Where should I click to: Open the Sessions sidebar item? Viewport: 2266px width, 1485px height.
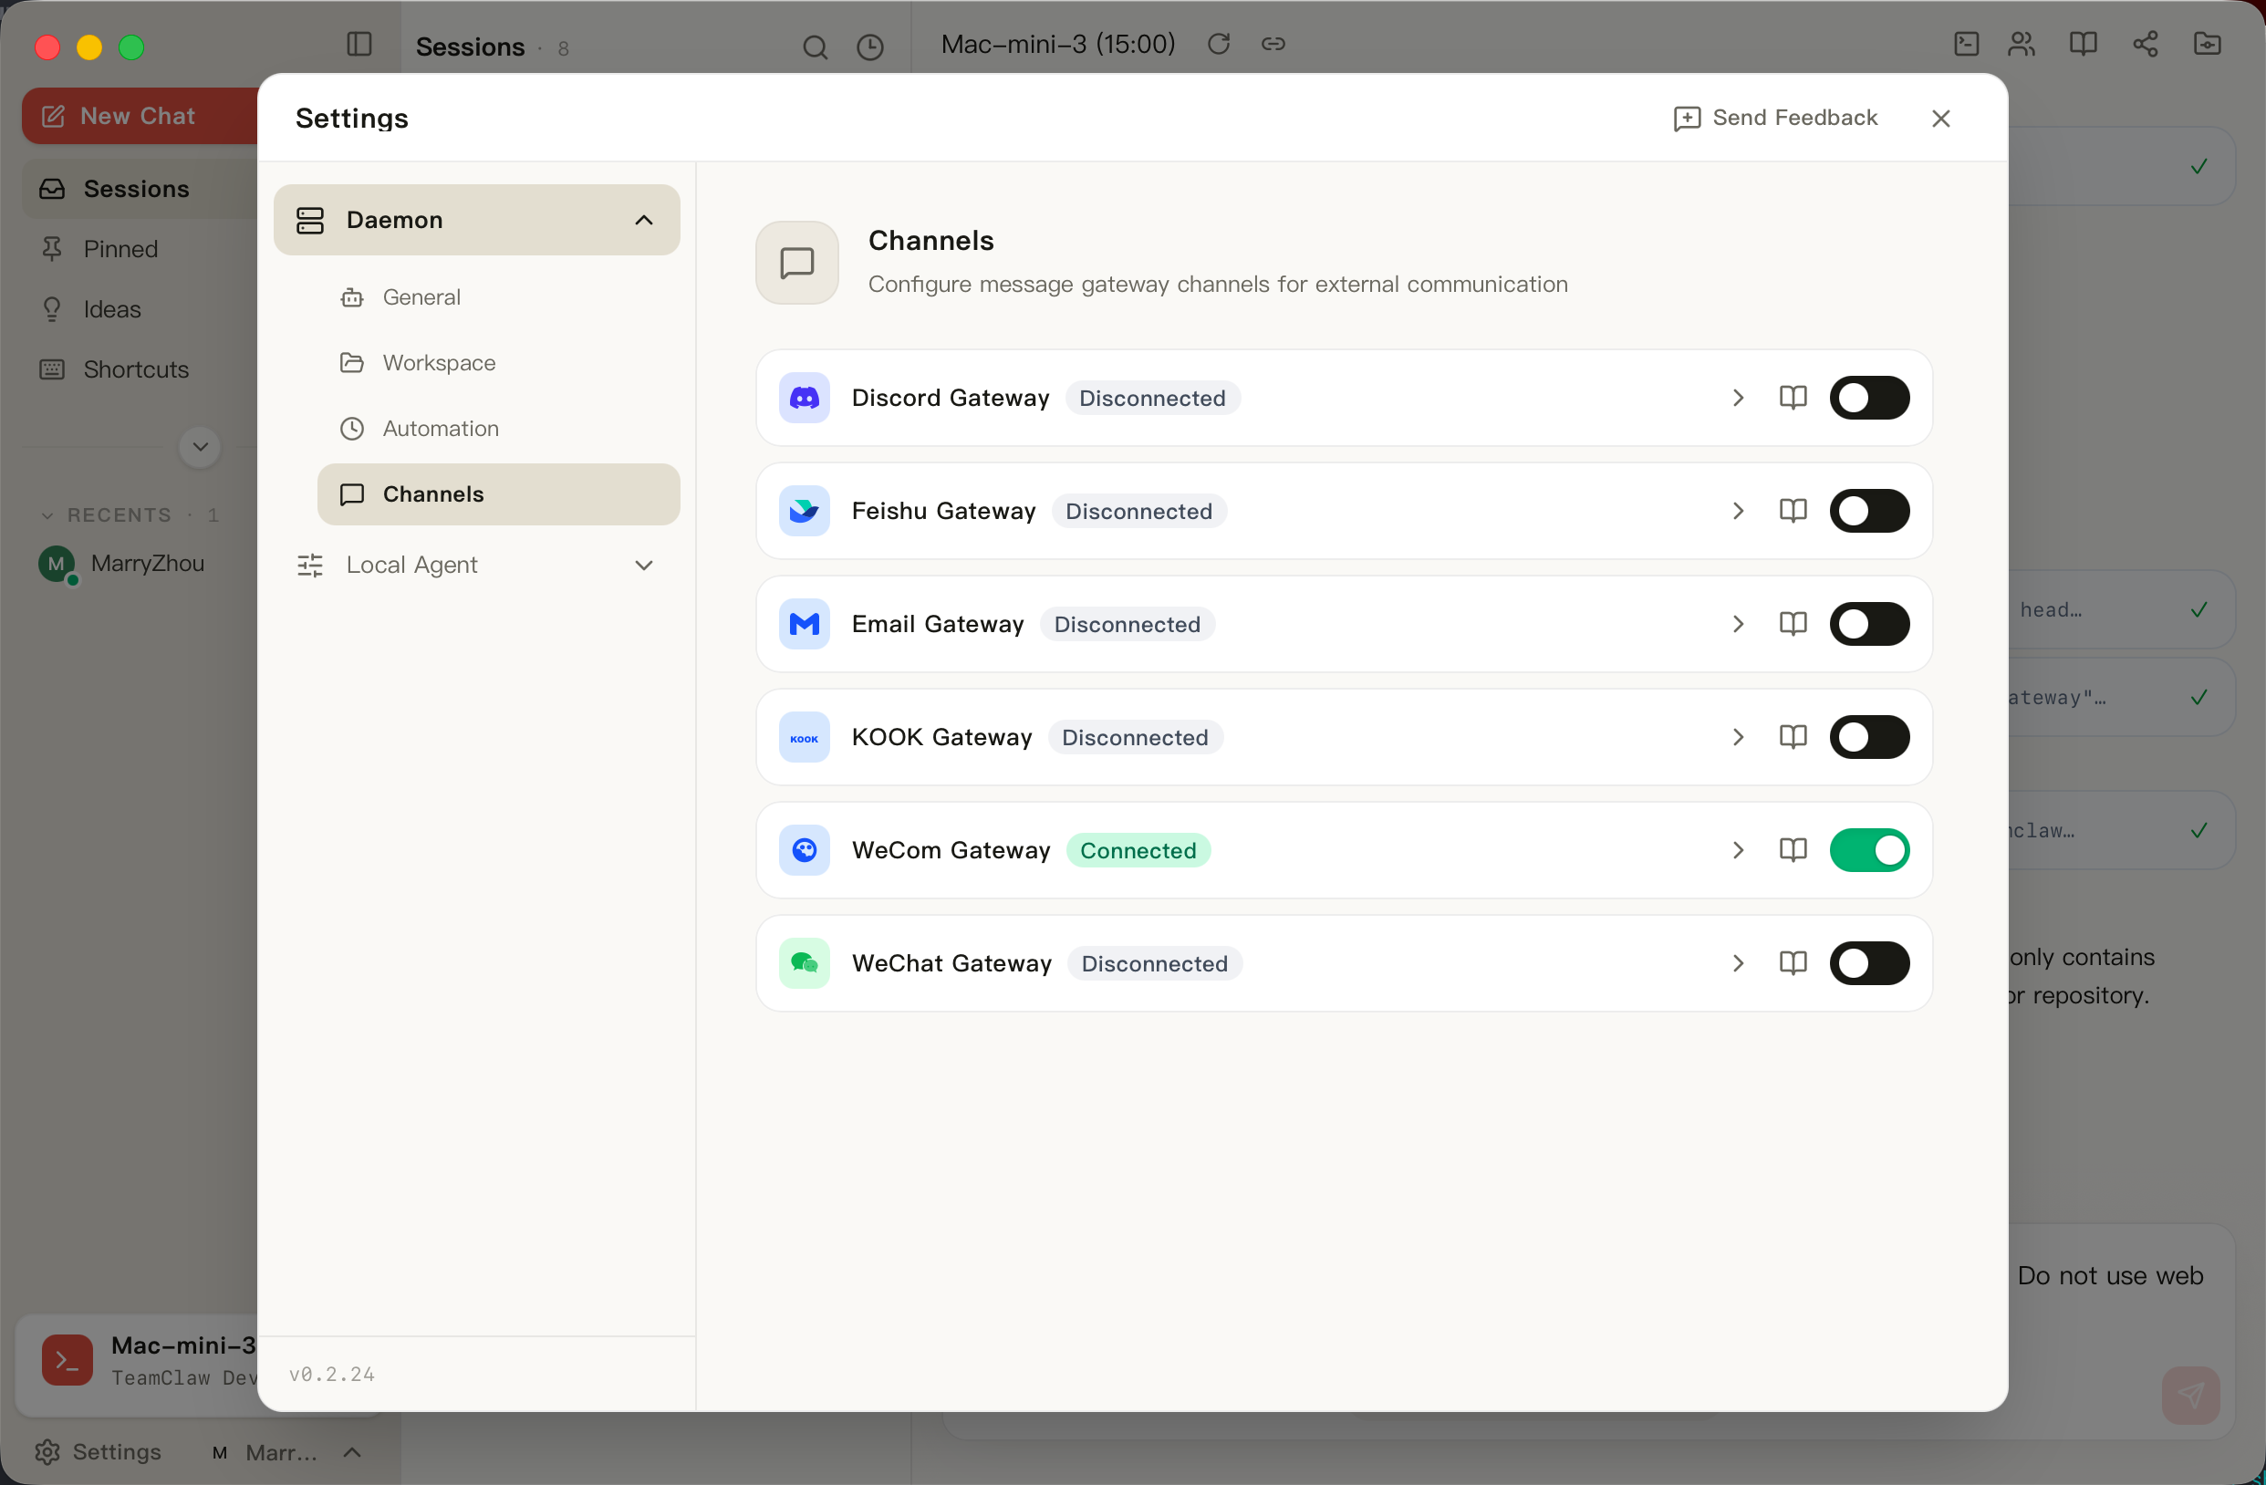[x=139, y=190]
